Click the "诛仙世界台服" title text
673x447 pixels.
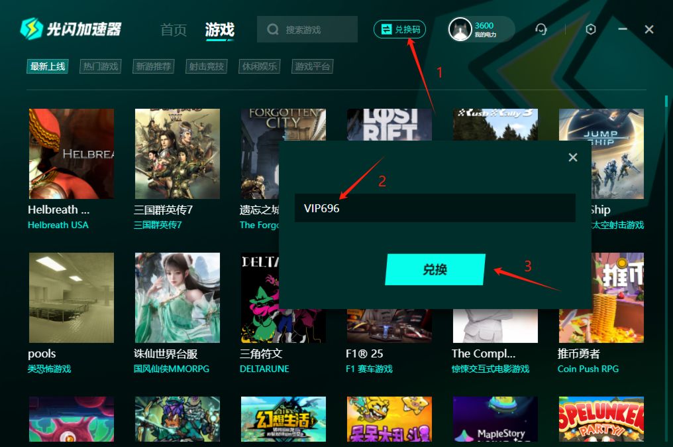[x=166, y=353]
